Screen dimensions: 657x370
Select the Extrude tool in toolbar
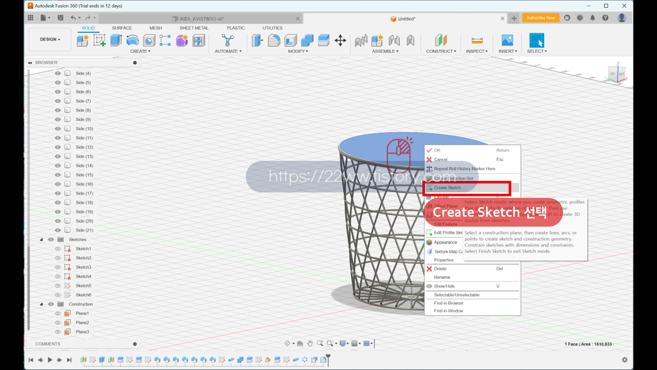coord(116,40)
